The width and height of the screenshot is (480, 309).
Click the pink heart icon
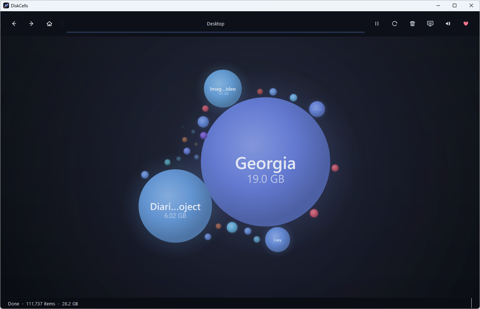point(466,24)
